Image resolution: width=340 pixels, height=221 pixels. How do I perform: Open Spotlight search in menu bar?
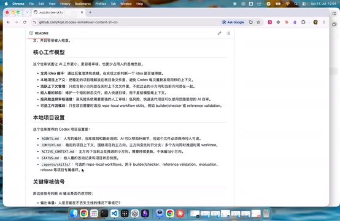[296, 4]
